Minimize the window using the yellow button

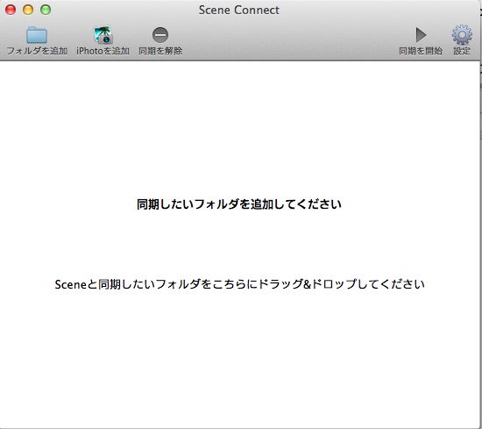tap(28, 10)
